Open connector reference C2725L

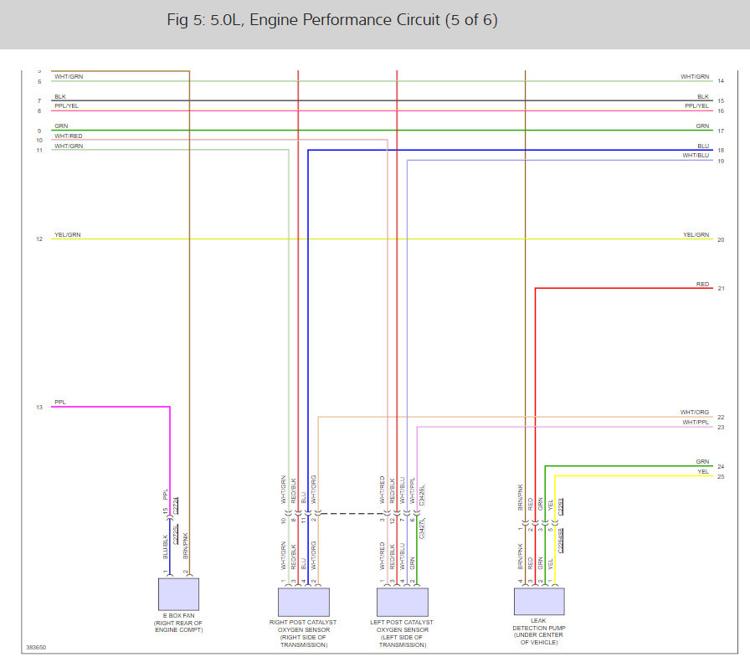(x=176, y=535)
